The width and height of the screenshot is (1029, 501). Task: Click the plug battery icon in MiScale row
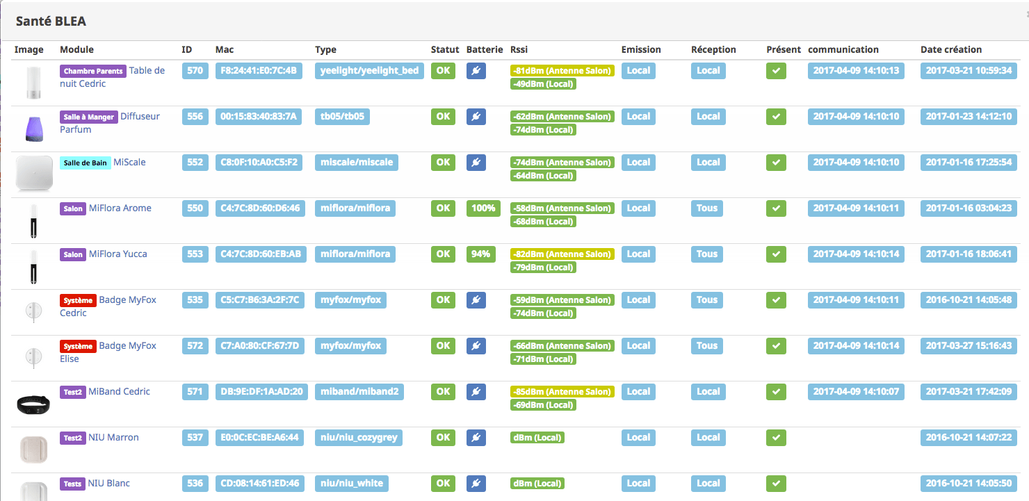pyautogui.click(x=476, y=162)
